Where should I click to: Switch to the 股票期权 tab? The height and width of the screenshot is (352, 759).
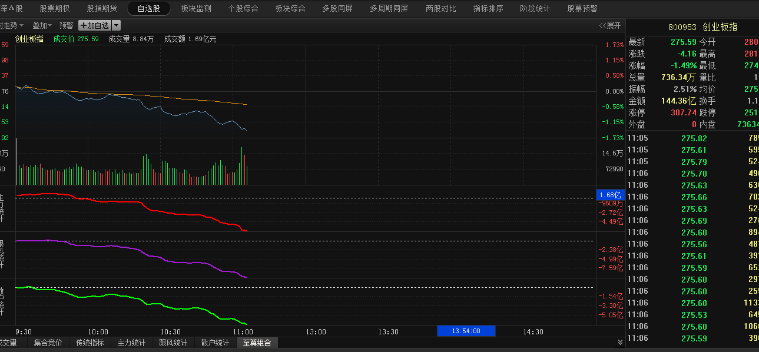55,8
